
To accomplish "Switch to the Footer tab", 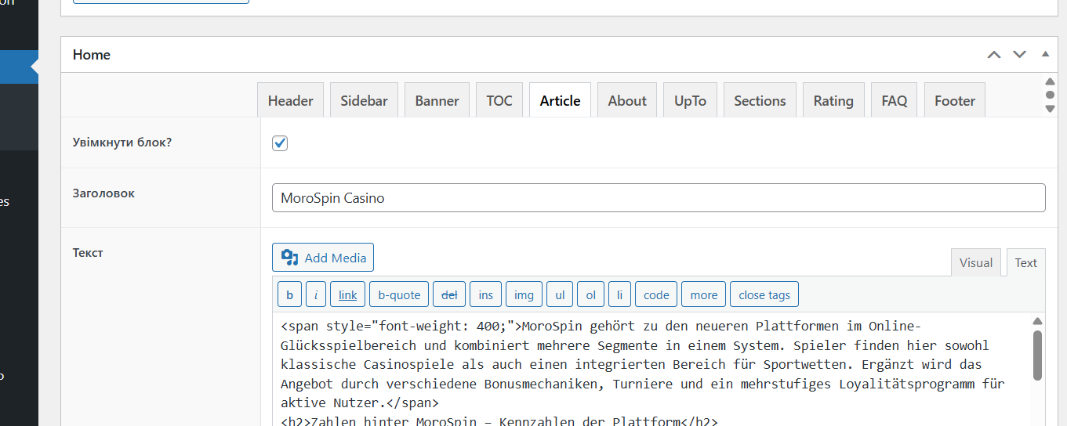I will coord(955,100).
